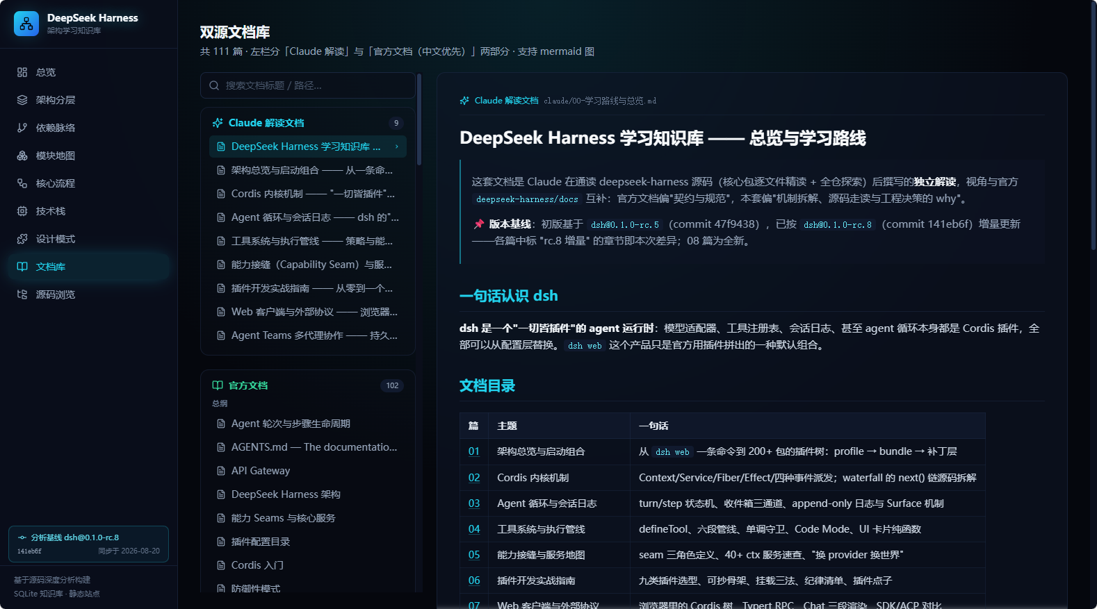1097x609 pixels.
Task: Click the 依赖脉络 branch icon
Action: [22, 128]
